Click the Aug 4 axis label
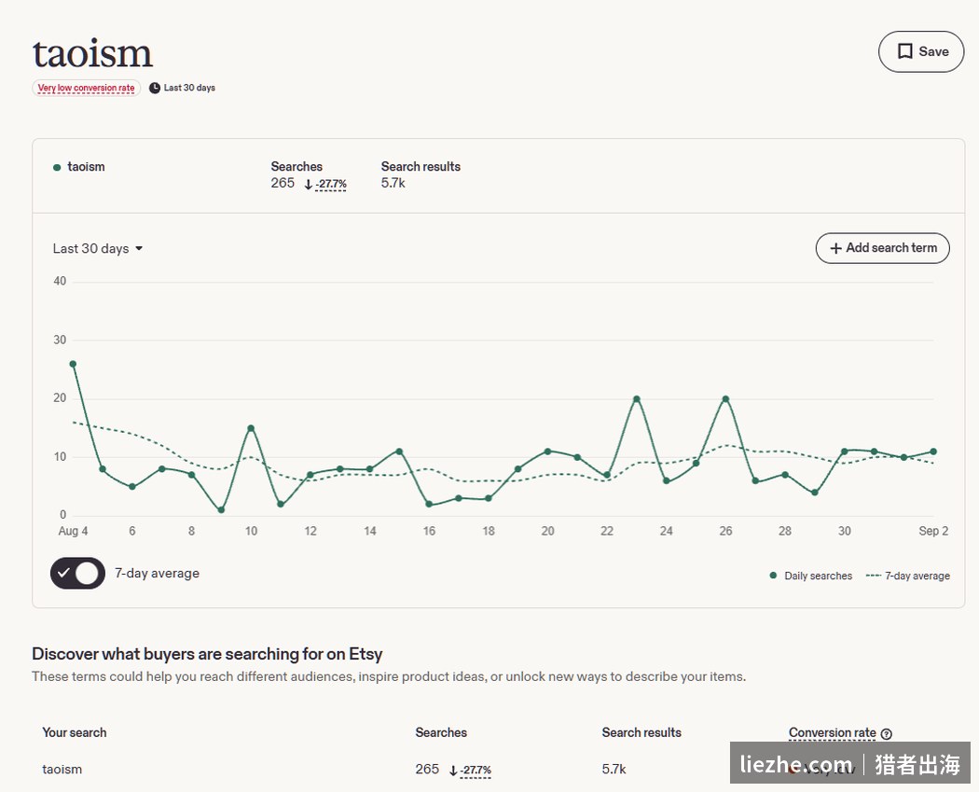Viewport: 979px width, 792px height. pyautogui.click(x=73, y=532)
